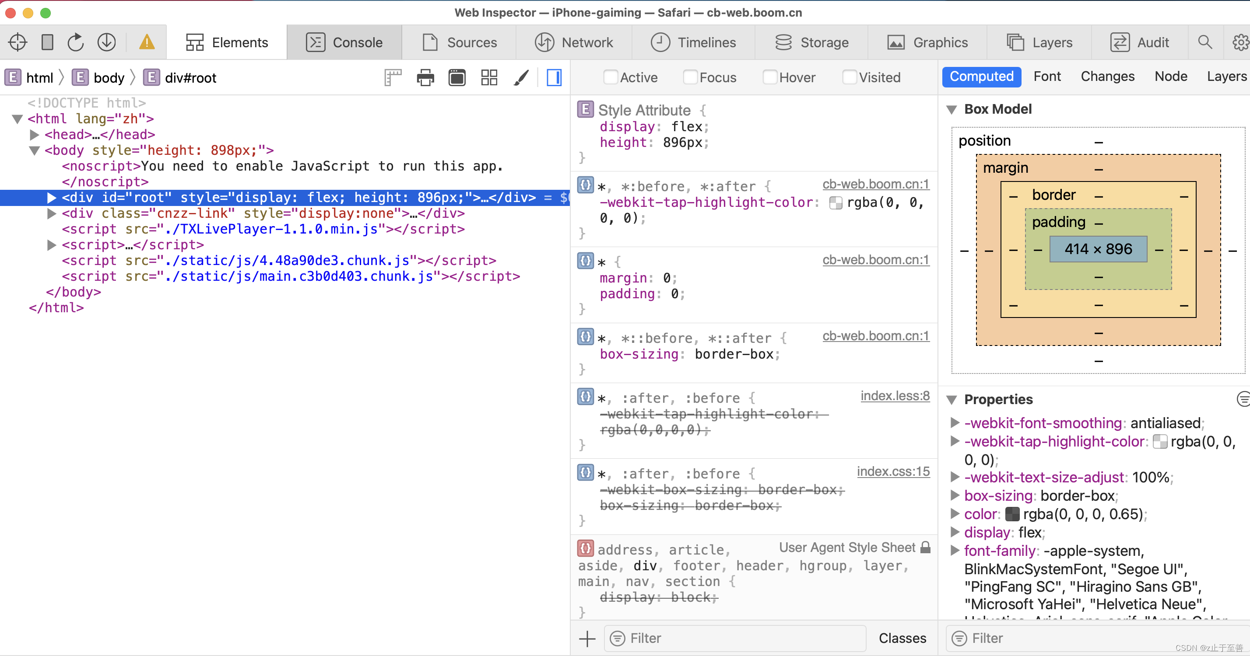Enable the Focus state toggle
The image size is (1250, 656).
[689, 77]
